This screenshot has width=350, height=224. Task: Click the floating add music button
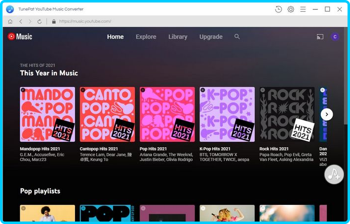[x=334, y=175]
